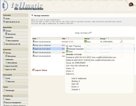Image resolution: width=136 pixels, height=106 pixels.
Task: Click the icon beside Export to CSV
Action: click(x=4, y=69)
